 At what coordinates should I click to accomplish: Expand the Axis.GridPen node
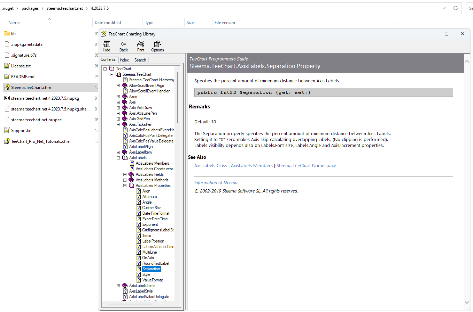(x=118, y=119)
